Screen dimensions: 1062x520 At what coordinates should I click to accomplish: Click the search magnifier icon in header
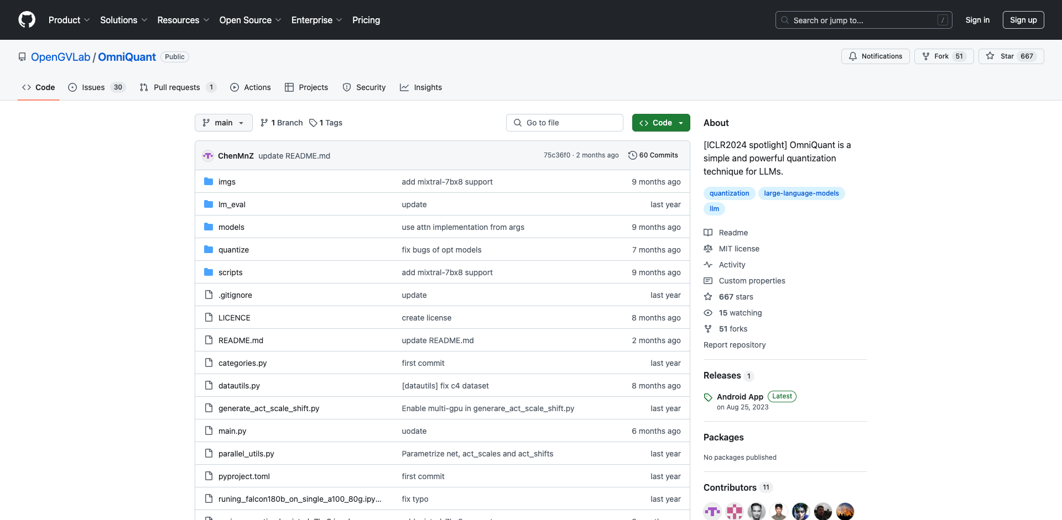785,20
